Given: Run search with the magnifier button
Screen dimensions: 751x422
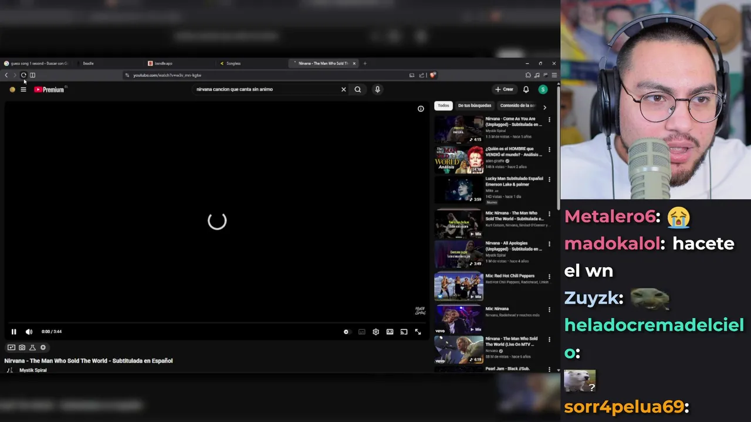Looking at the screenshot, I should click(x=357, y=90).
